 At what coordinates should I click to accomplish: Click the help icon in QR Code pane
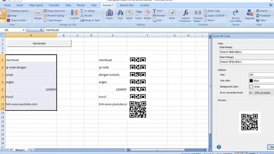click(x=219, y=147)
